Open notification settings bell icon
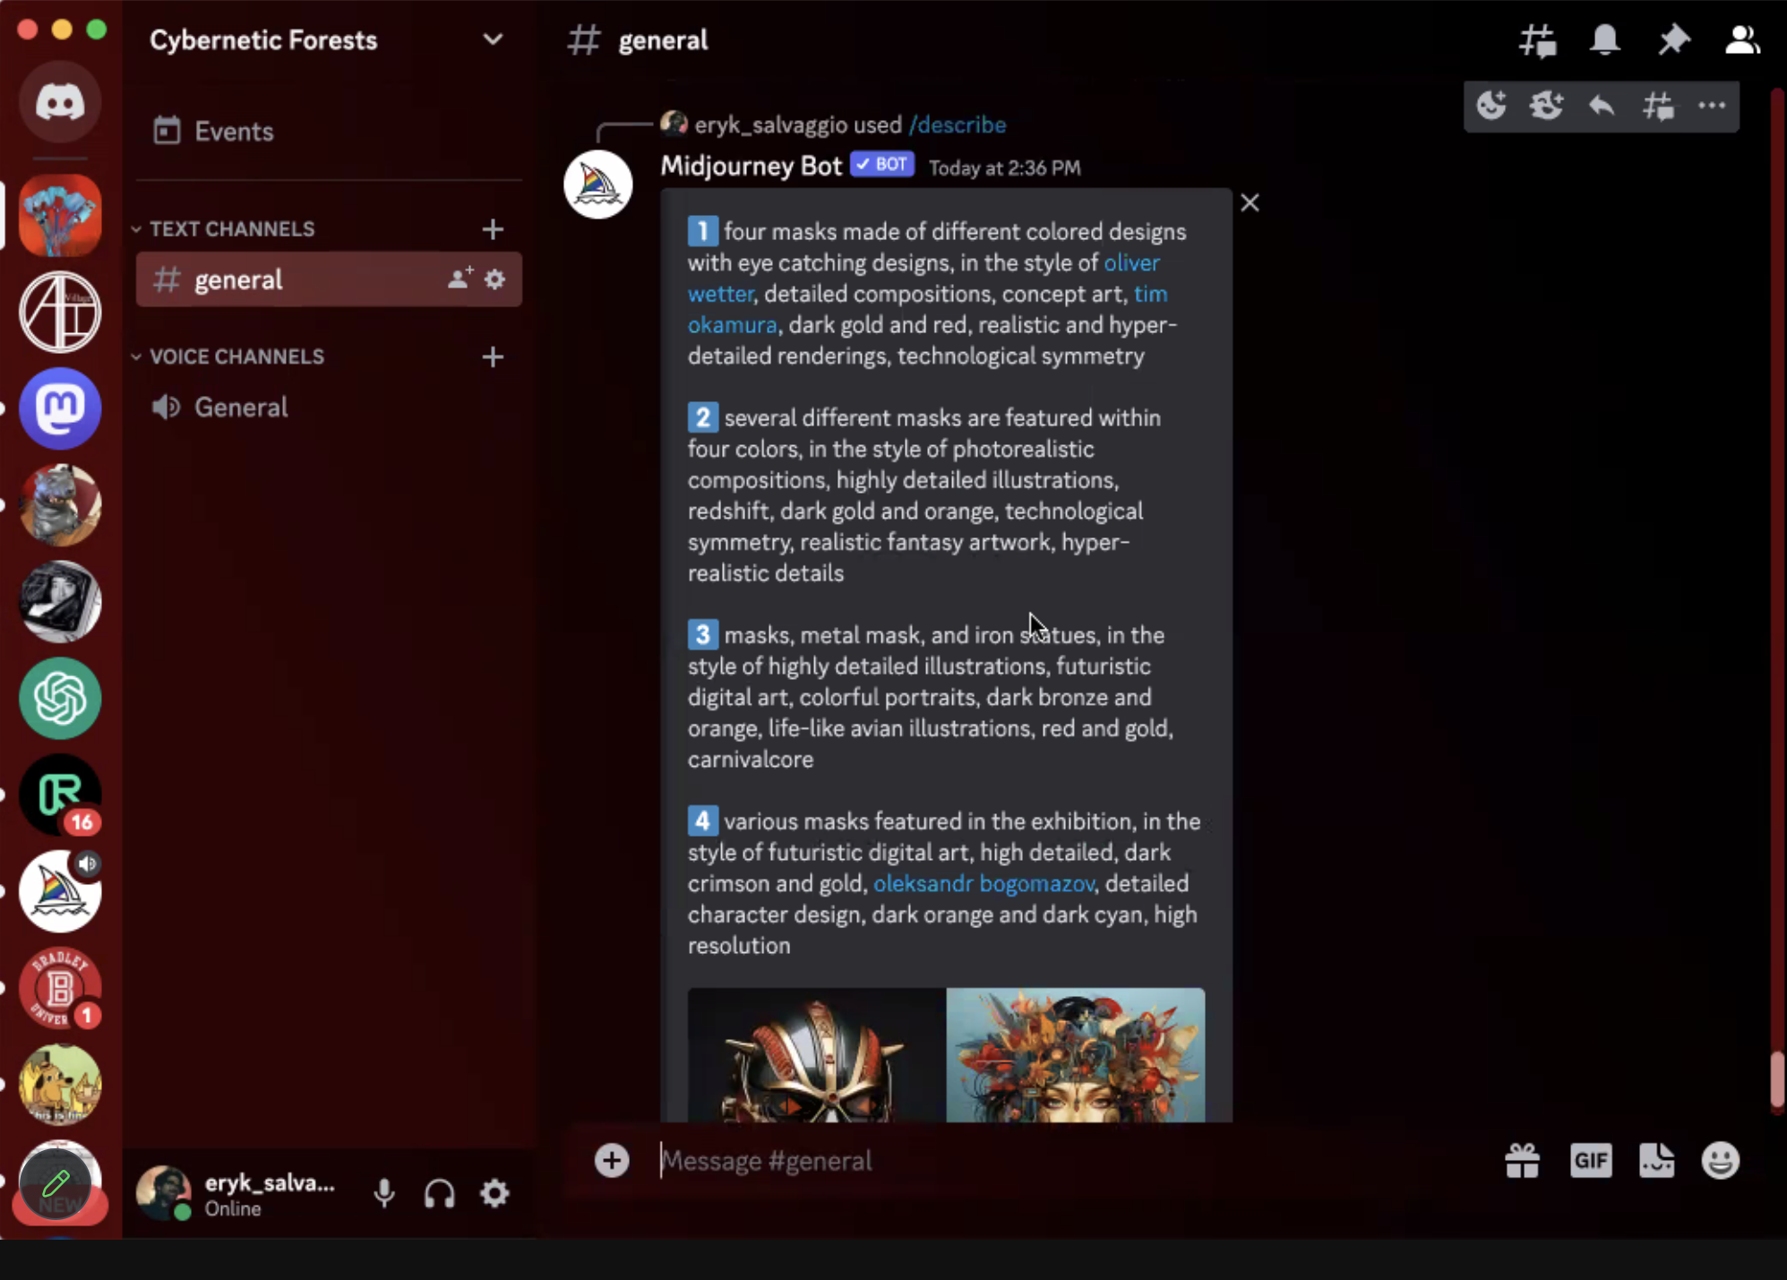 pos(1604,40)
